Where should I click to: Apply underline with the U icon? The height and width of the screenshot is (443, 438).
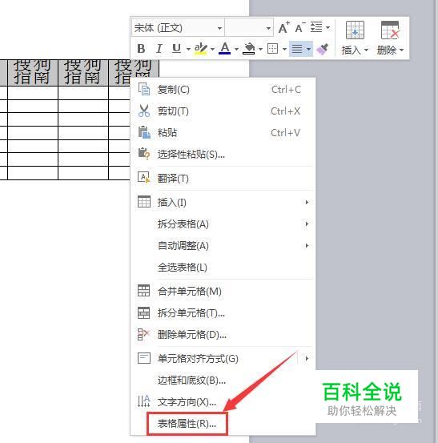[176, 49]
